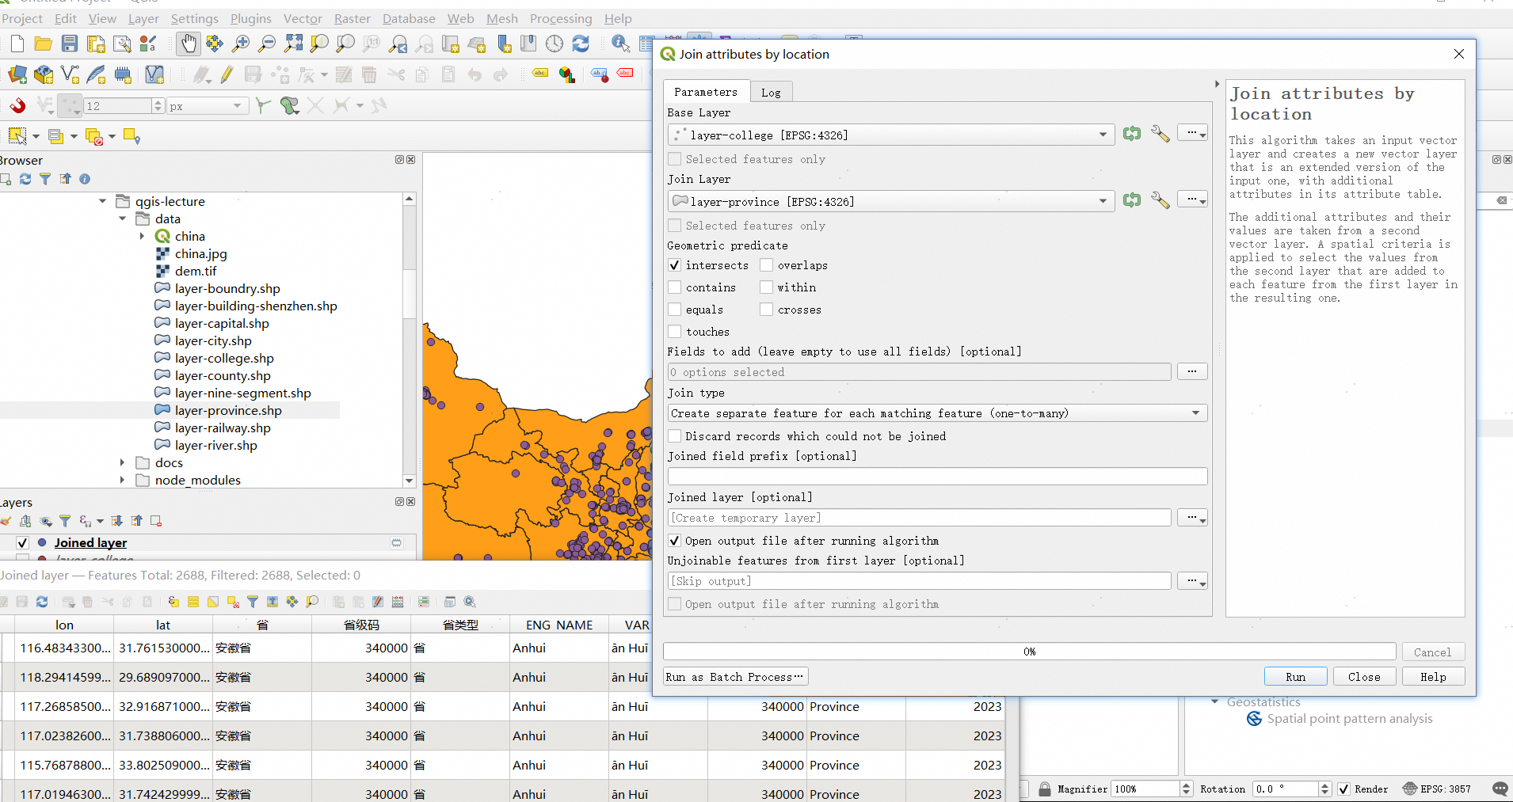Select the Pan Map hand tool
1513x802 pixels.
tap(188, 44)
